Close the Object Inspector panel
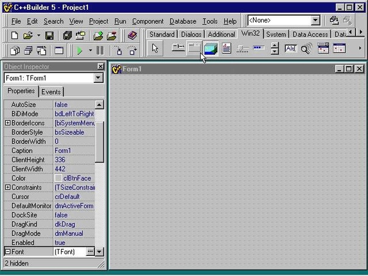 pyautogui.click(x=101, y=66)
